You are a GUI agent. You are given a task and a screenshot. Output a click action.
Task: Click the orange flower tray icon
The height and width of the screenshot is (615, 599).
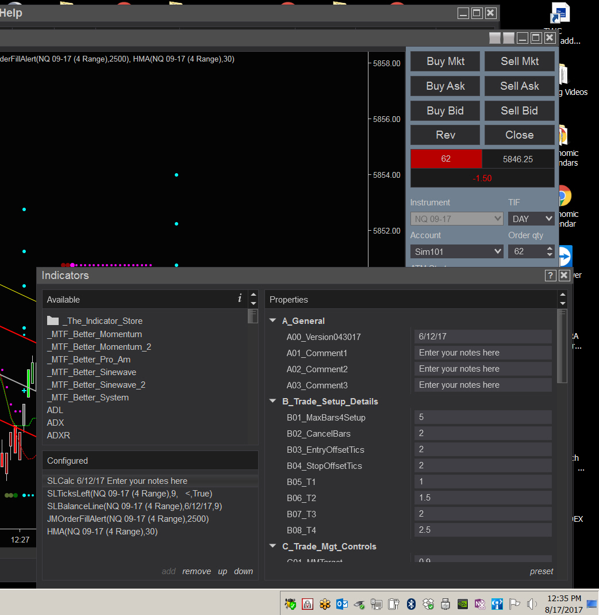[x=325, y=604]
